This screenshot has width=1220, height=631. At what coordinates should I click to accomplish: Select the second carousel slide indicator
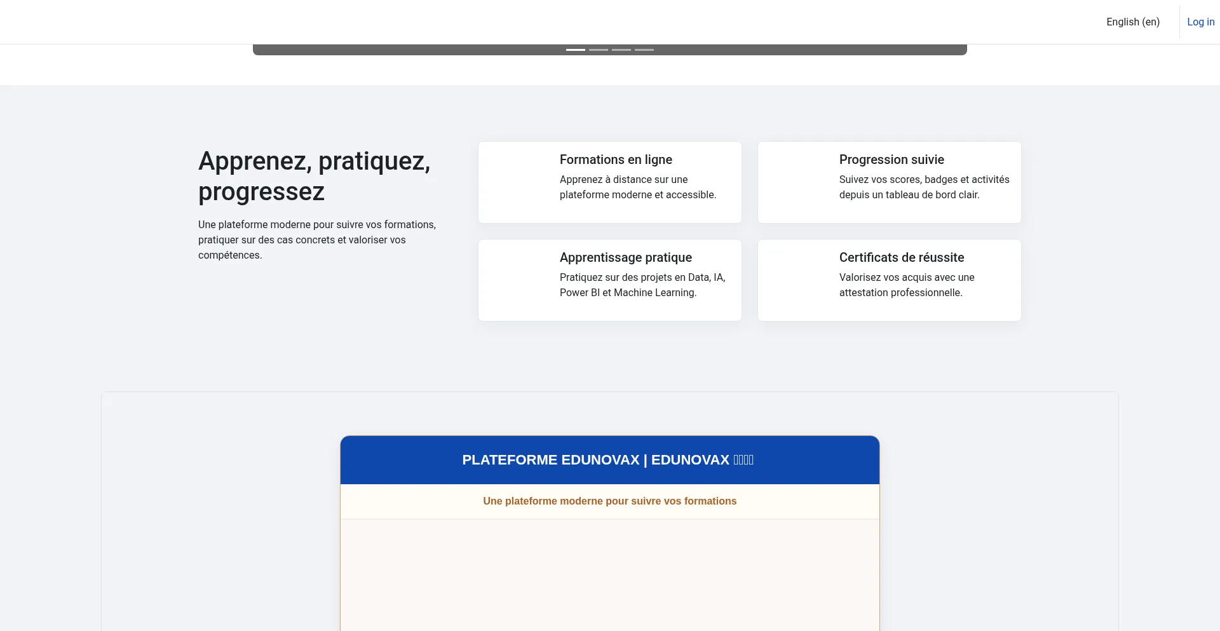599,50
